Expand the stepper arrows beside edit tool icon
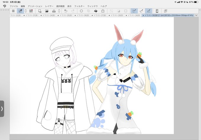 coord(26,11)
